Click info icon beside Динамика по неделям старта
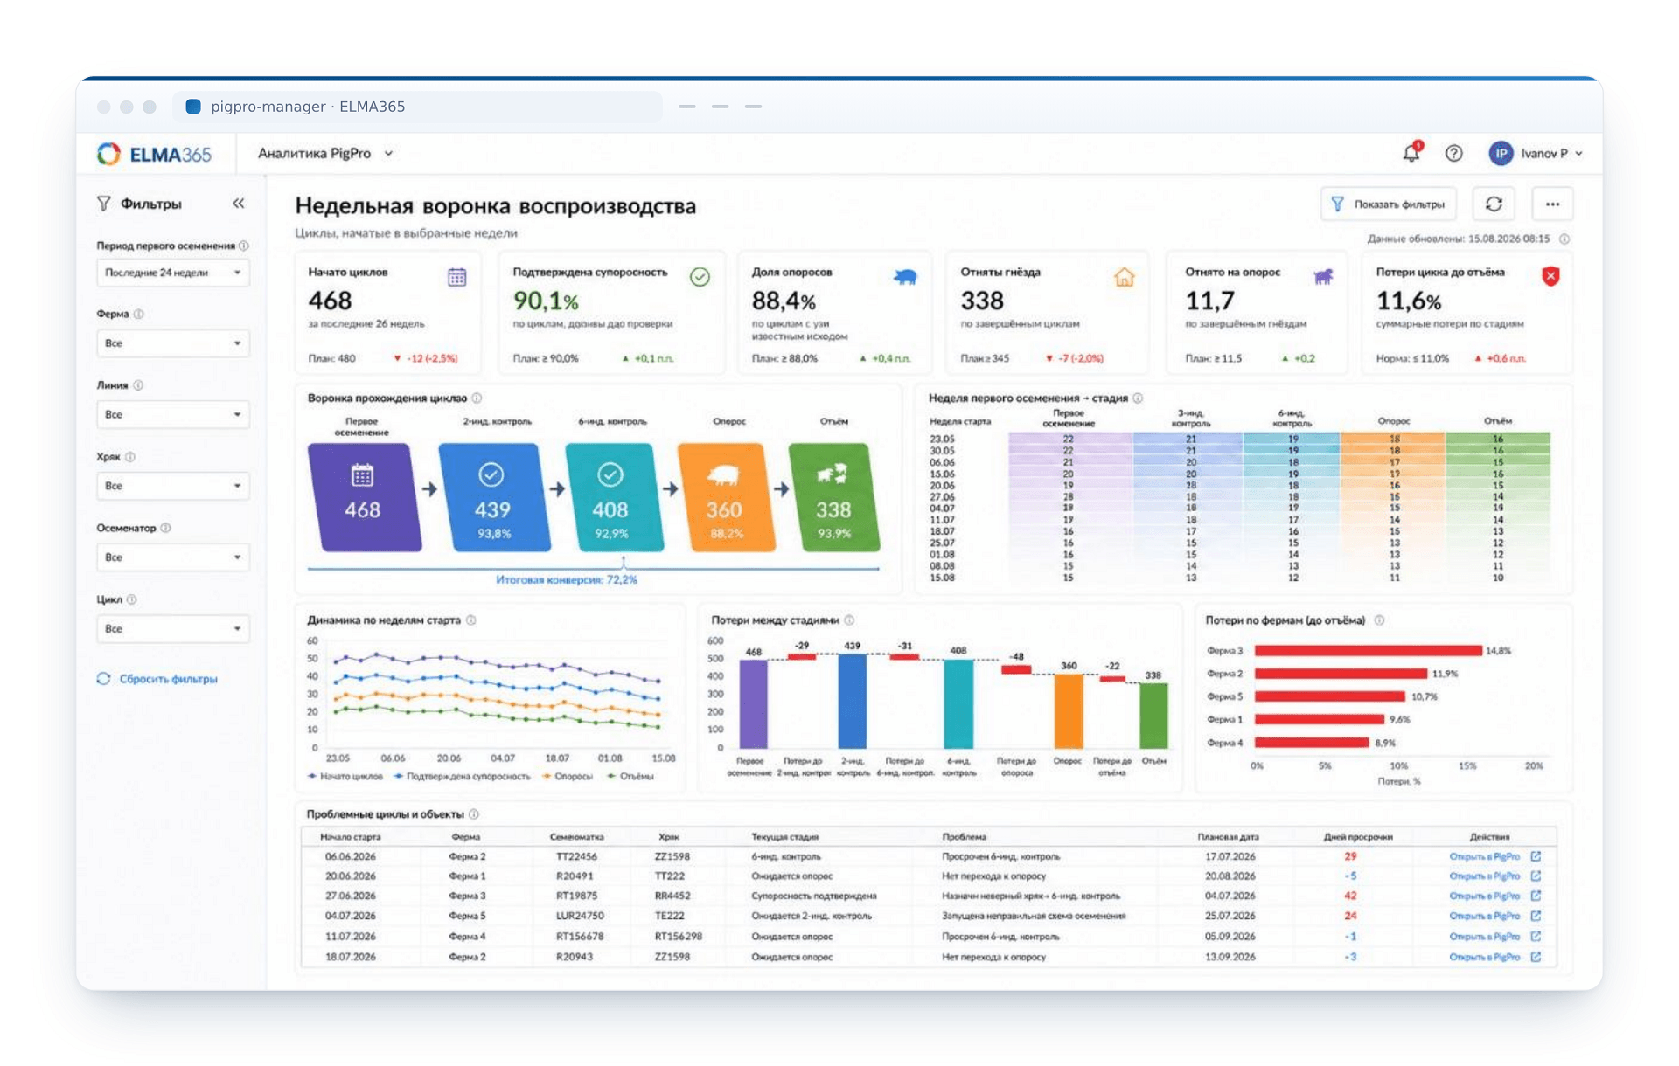The image size is (1679, 1066). tap(470, 620)
